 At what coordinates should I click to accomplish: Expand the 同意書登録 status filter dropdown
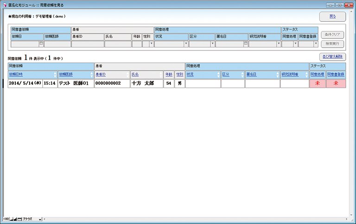click(x=316, y=44)
